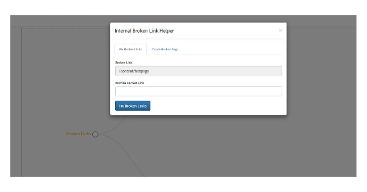Click the Broken Links node circle

click(x=95, y=134)
